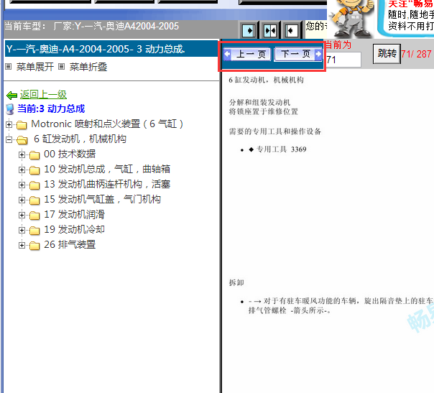
Task: Expand the 17 发动机润滑 node
Action: point(22,215)
